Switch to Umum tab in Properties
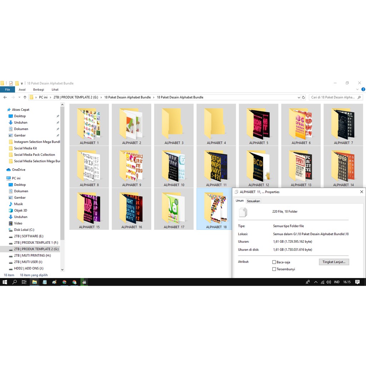 point(239,201)
